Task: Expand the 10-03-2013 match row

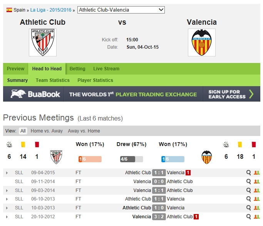Action: coord(7,208)
